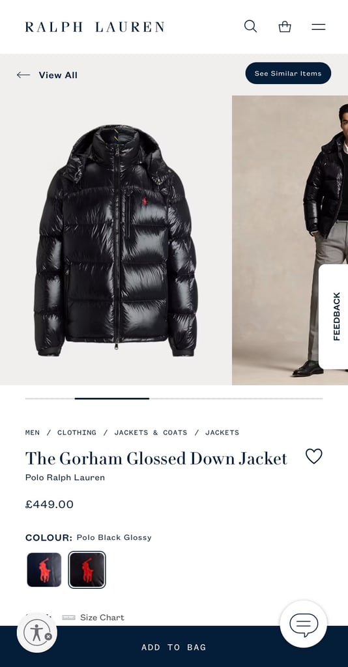Open the shopping bag icon
348x667 pixels.
[x=285, y=27]
